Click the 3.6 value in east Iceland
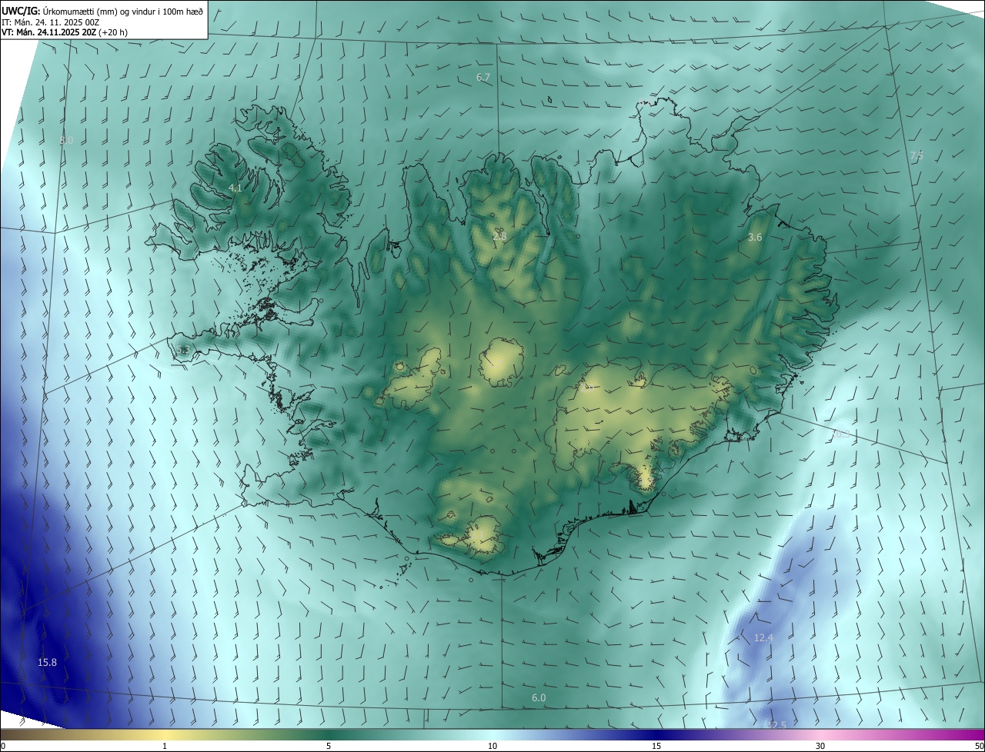The height and width of the screenshot is (752, 985). click(755, 238)
